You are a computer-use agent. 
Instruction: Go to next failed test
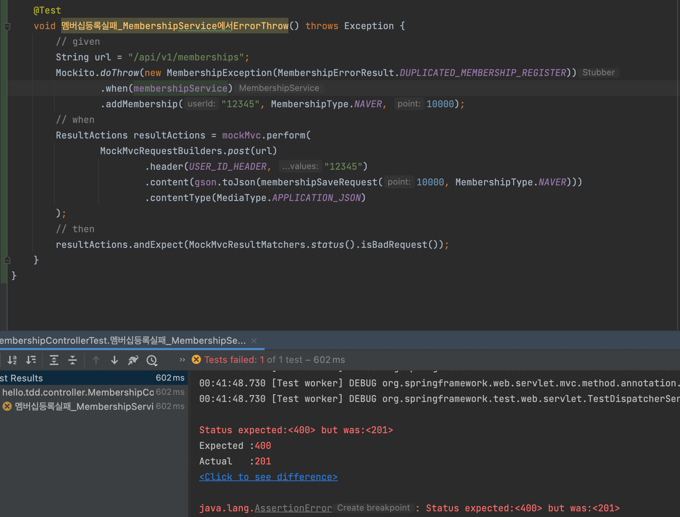click(x=115, y=360)
